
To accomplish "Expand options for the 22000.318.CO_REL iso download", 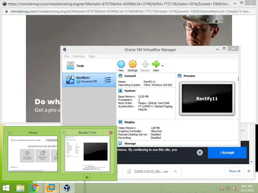I will [x=176, y=171].
